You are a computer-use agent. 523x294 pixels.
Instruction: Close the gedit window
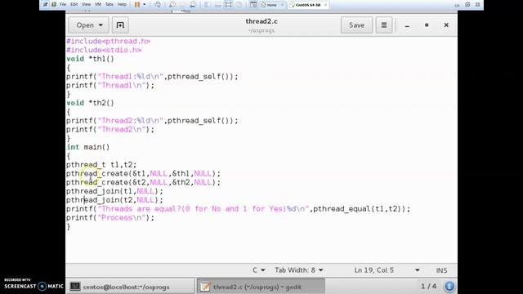pyautogui.click(x=446, y=25)
